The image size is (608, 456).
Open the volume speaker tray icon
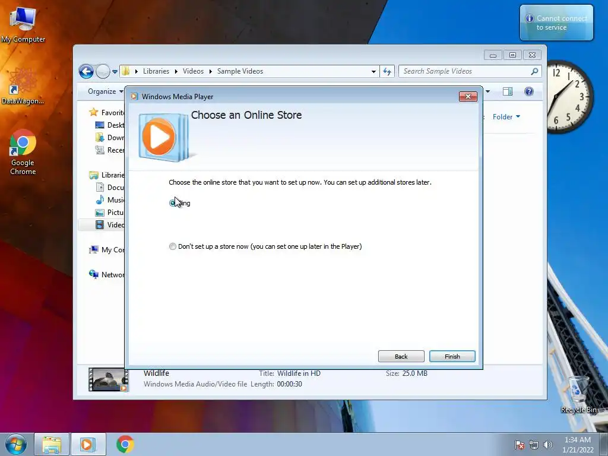pos(548,445)
